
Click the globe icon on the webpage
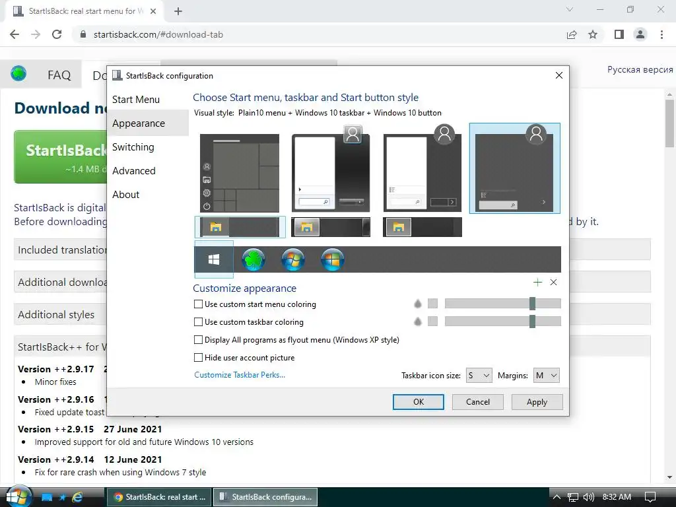tap(19, 74)
